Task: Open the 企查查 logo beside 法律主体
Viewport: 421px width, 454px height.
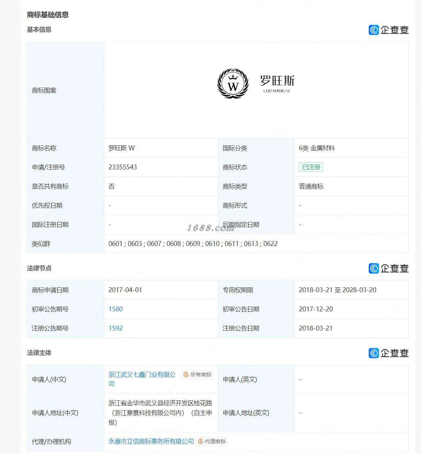Action: click(x=389, y=353)
